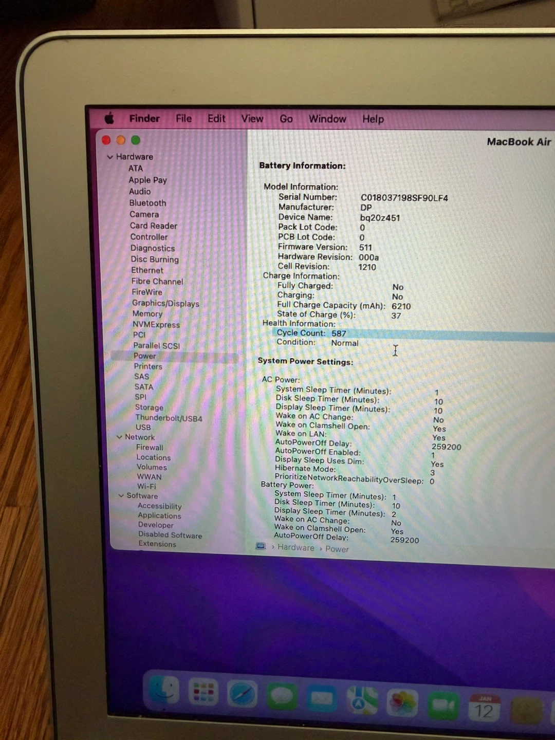The height and width of the screenshot is (740, 555).
Task: Open the File menu
Action: (x=183, y=119)
